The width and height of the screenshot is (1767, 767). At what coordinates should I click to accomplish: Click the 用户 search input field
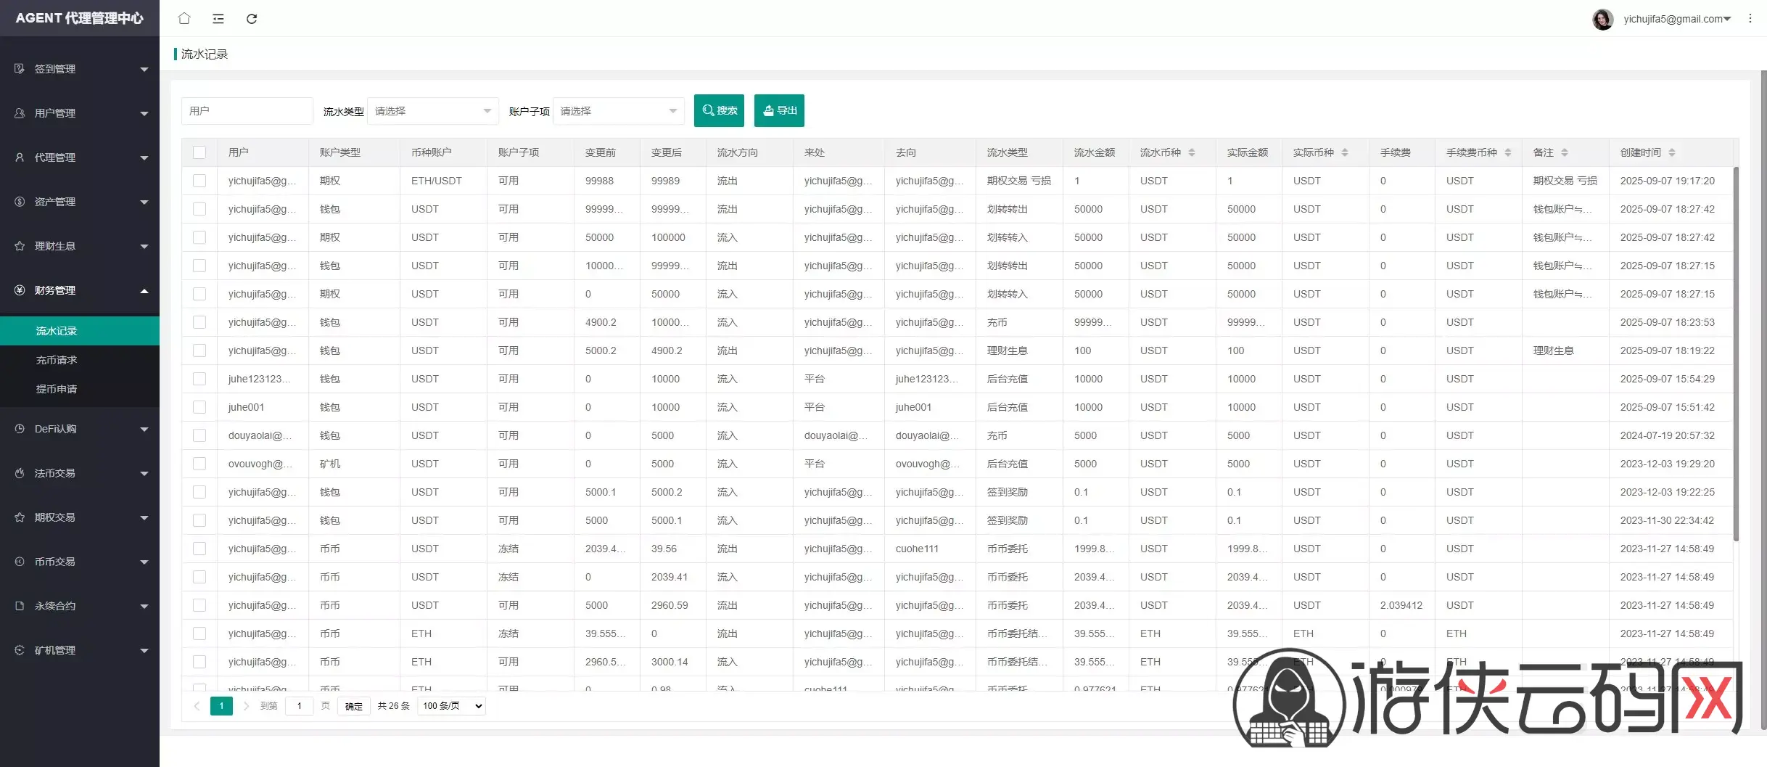247,111
